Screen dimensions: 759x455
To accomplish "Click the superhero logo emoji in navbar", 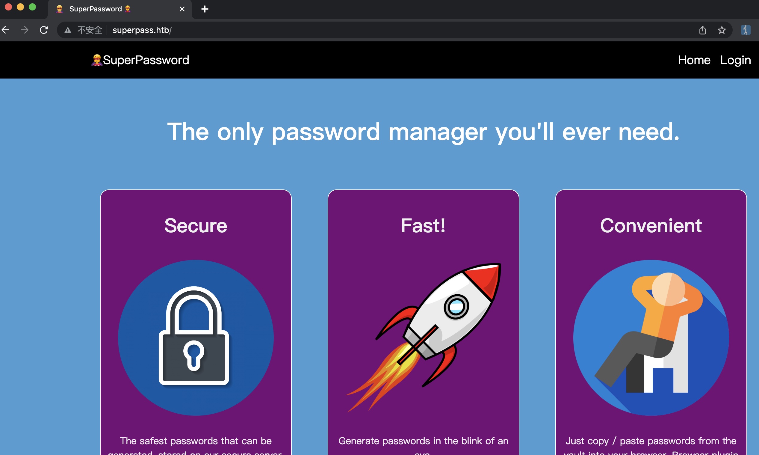I will point(97,60).
